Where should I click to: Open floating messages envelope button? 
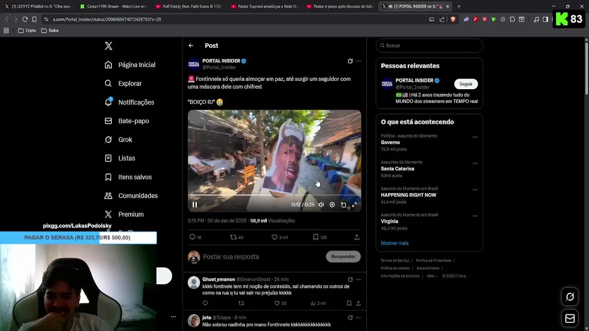point(570,318)
